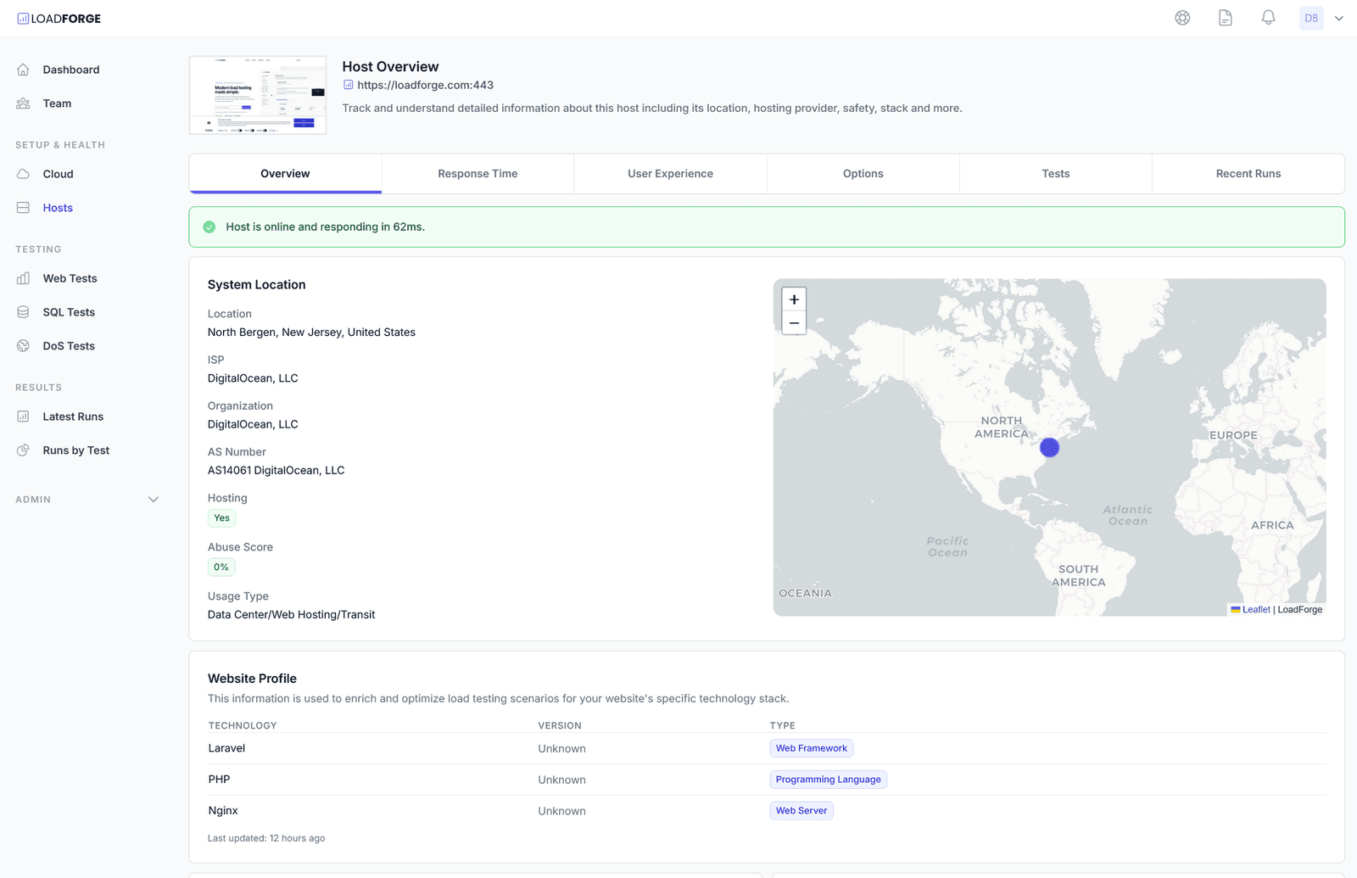Collapse the ADMIN sidebar section
This screenshot has width=1357, height=878.
pyautogui.click(x=154, y=499)
